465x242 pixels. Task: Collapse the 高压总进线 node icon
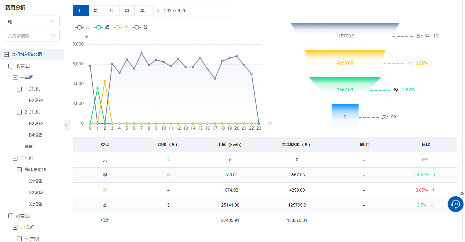(19, 170)
